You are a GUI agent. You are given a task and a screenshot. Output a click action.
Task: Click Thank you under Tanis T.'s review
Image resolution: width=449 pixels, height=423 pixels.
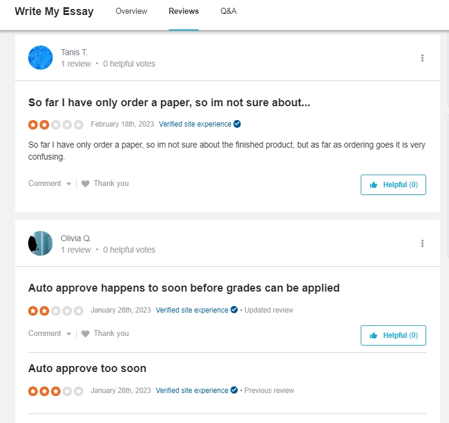(111, 184)
